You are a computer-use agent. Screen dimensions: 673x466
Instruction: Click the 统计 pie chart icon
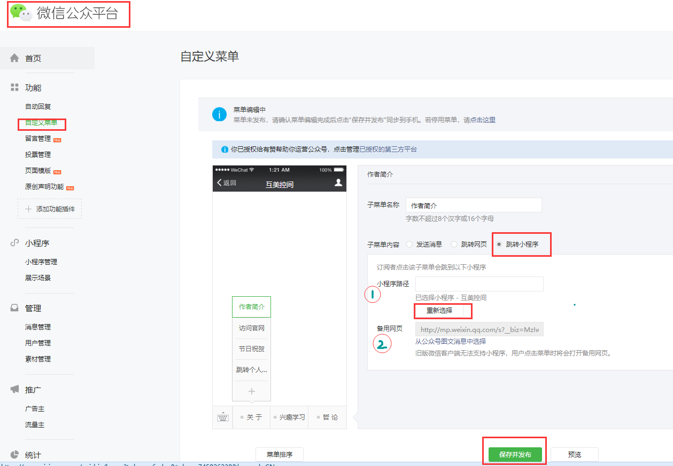(14, 455)
